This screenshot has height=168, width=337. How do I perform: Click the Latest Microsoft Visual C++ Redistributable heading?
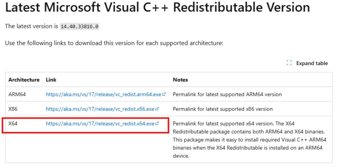[157, 8]
